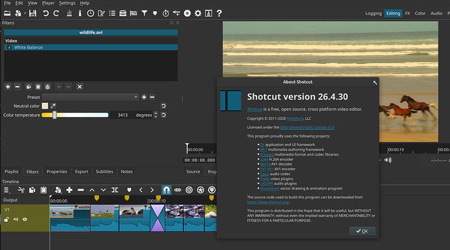This screenshot has width=450, height=250.
Task: Cut clip with timeline scissors icon
Action: click(21, 190)
